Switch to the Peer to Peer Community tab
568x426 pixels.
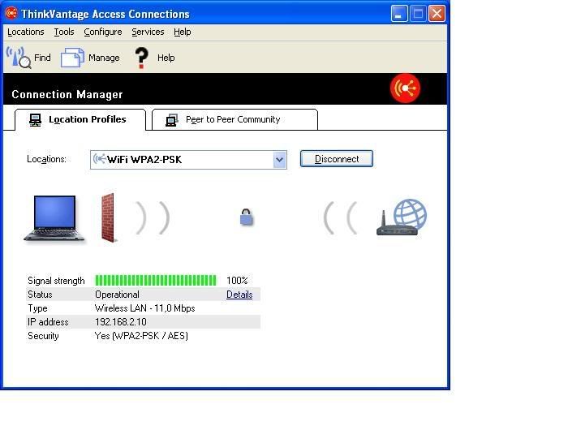[x=235, y=119]
